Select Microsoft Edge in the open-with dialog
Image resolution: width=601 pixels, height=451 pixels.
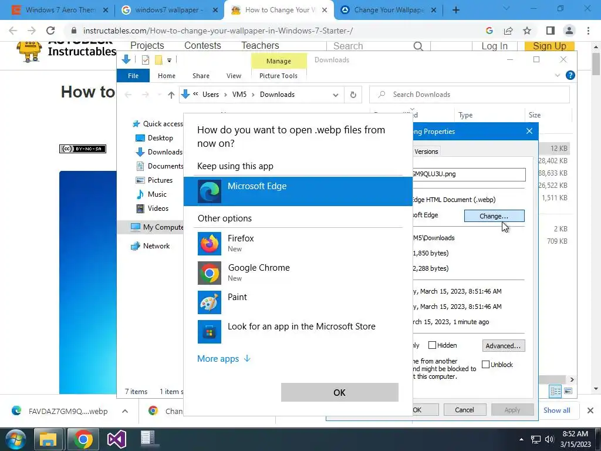coord(298,191)
